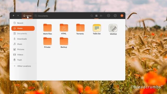Open Recent in the sidebar
167x94 pixels.
click(23, 23)
